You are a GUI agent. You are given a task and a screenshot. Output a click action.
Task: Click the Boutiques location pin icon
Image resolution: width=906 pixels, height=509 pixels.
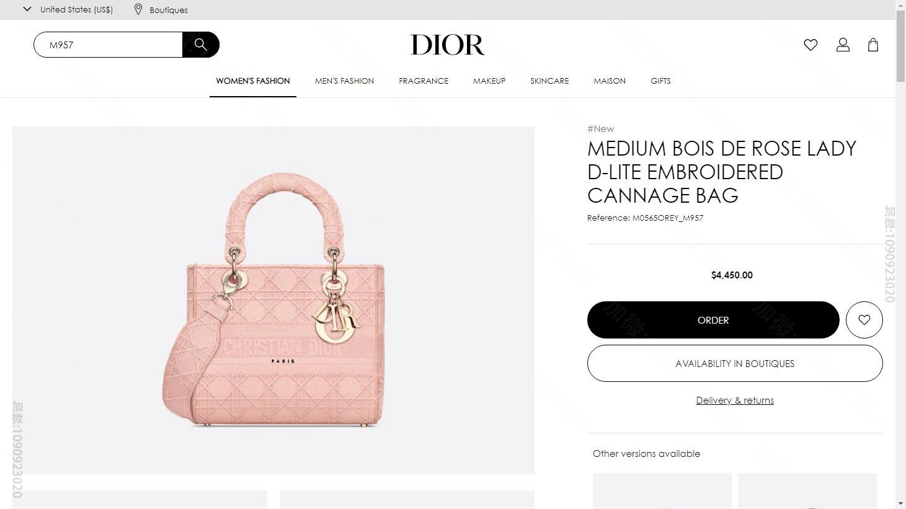(138, 9)
